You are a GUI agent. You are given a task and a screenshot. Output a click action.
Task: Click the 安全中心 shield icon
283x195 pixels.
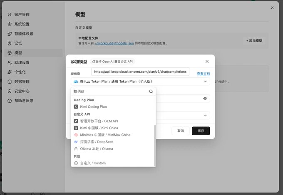tap(10, 91)
